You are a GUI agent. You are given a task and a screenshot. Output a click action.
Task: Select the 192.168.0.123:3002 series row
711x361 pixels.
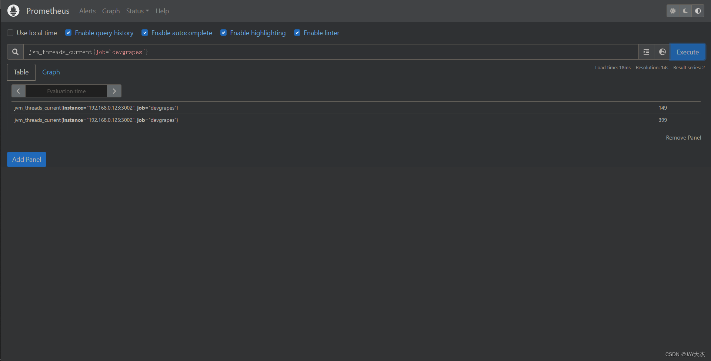(356, 108)
